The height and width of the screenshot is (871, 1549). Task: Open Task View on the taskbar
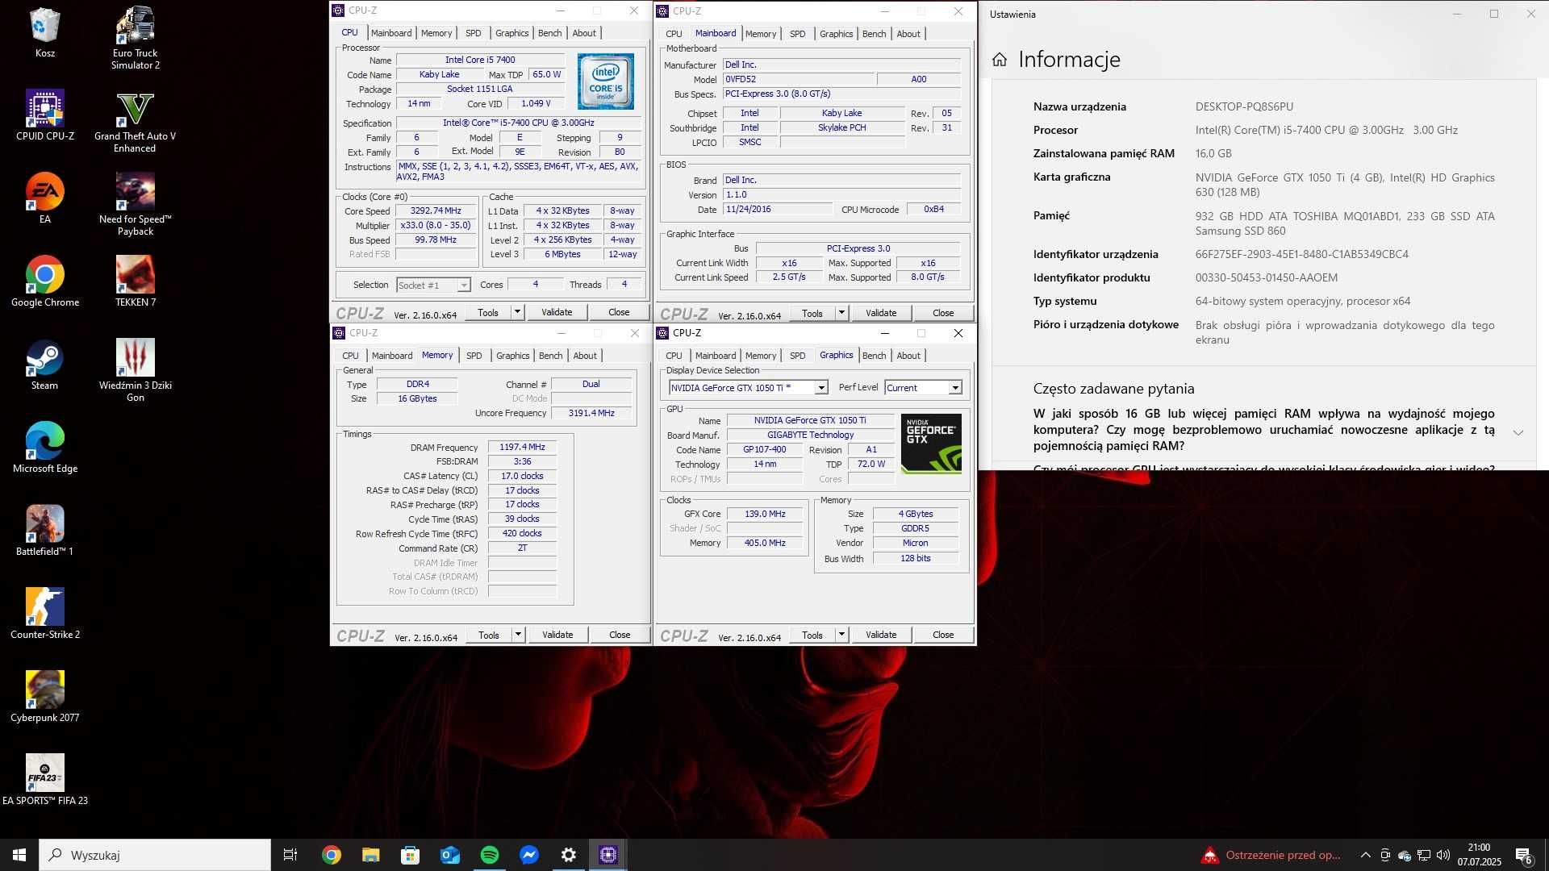point(290,855)
